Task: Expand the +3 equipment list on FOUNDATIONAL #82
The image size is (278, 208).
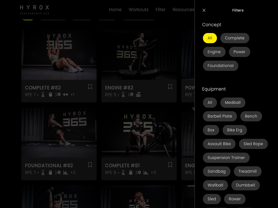Action: 72,173
